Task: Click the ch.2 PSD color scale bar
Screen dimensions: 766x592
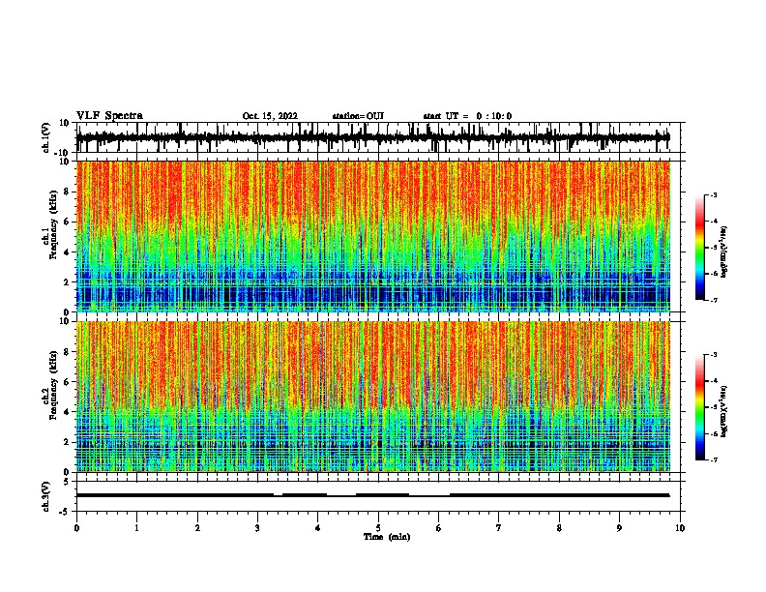Action: tap(700, 407)
